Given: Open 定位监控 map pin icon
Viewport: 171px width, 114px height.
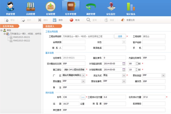Looking at the screenshot, I should 111,6.
